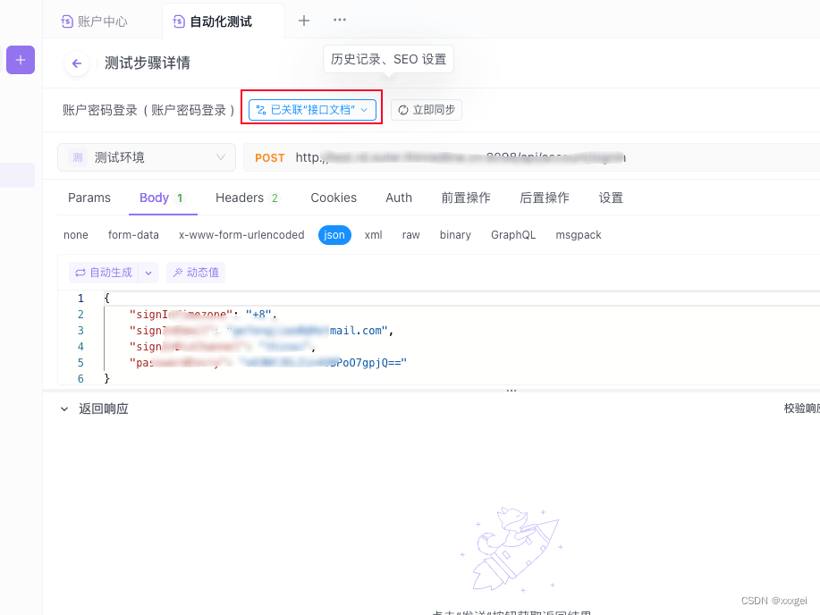820x615 pixels.
Task: Open the 后置操作 tab
Action: pyautogui.click(x=545, y=198)
